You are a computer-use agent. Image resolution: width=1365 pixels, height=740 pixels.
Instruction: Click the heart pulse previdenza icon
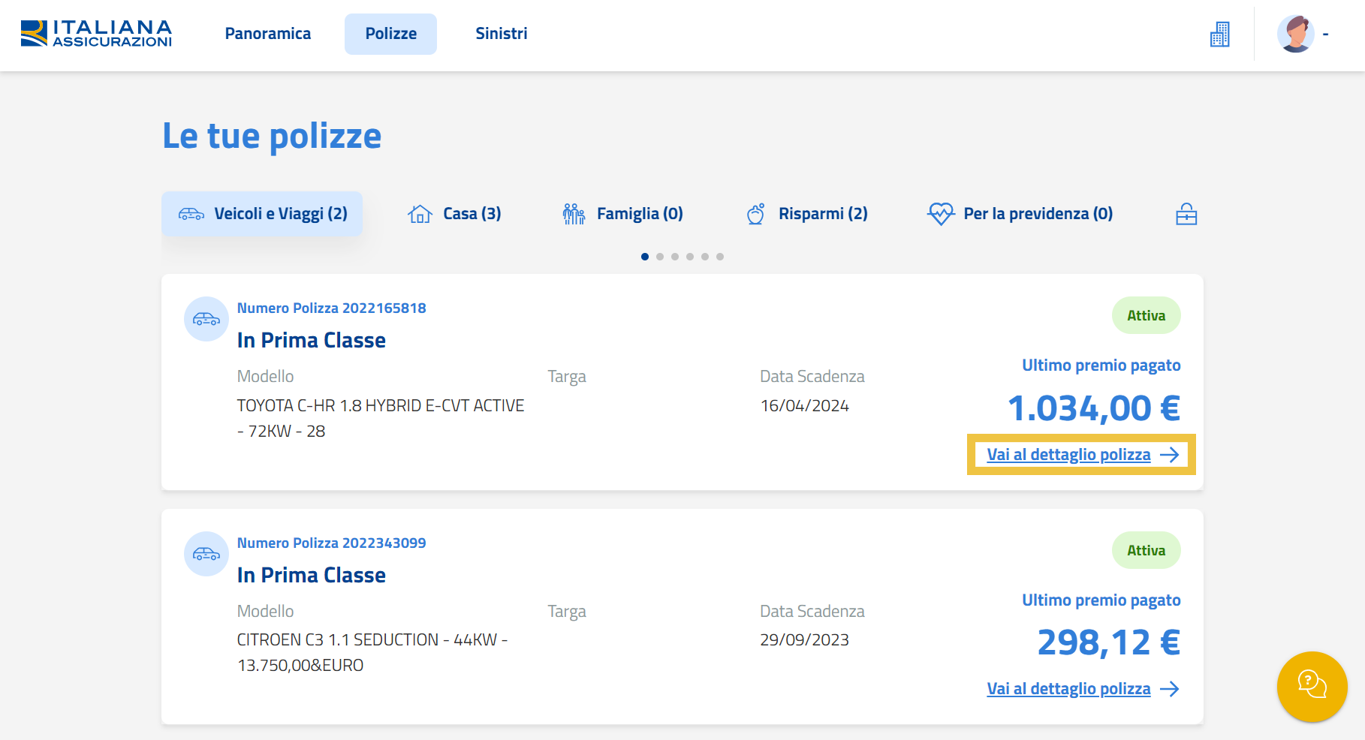coord(941,215)
